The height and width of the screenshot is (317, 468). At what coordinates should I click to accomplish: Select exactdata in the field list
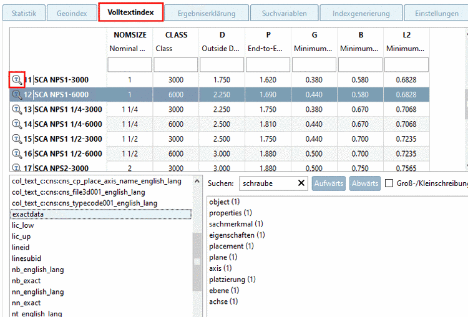click(100, 214)
